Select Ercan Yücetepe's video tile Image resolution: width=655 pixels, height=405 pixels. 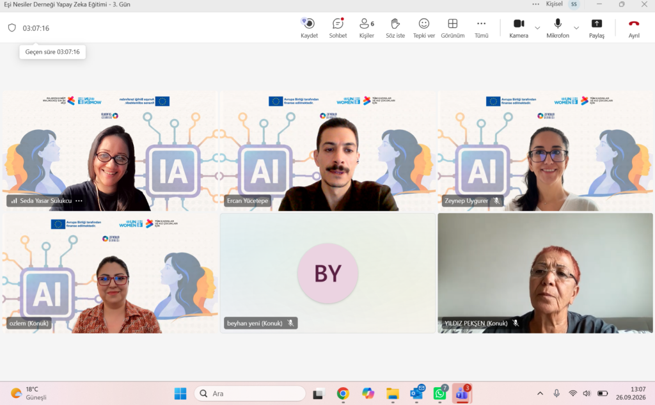click(327, 151)
